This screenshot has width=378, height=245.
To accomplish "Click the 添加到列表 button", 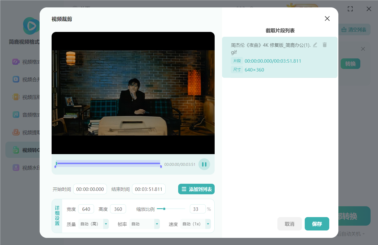I will pyautogui.click(x=196, y=189).
